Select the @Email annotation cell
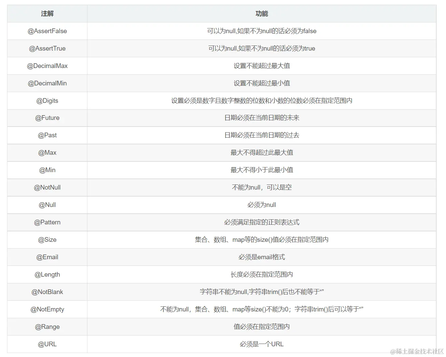This screenshot has width=446, height=357. pos(47,257)
